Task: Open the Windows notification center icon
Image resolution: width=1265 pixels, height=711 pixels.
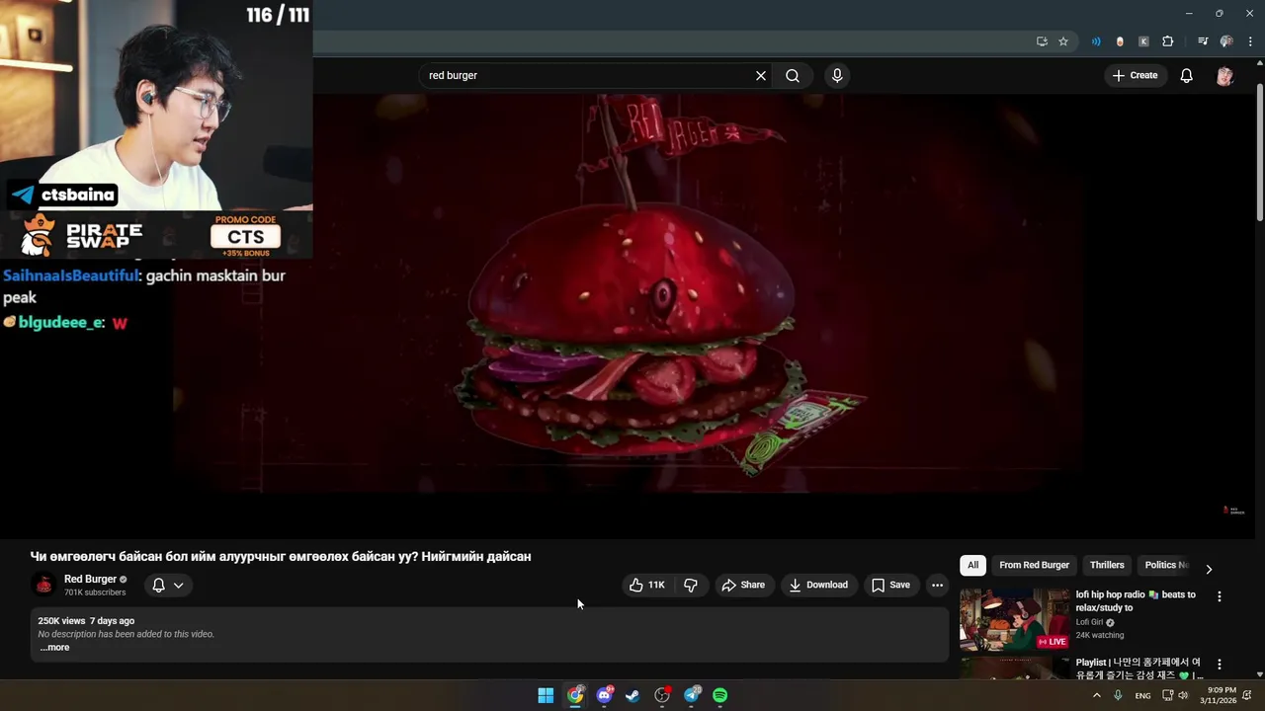Action: tap(1247, 695)
